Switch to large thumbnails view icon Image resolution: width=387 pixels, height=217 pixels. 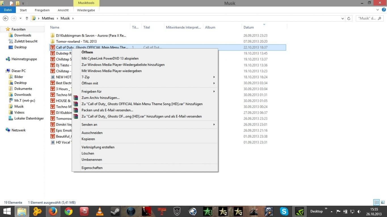click(x=383, y=202)
